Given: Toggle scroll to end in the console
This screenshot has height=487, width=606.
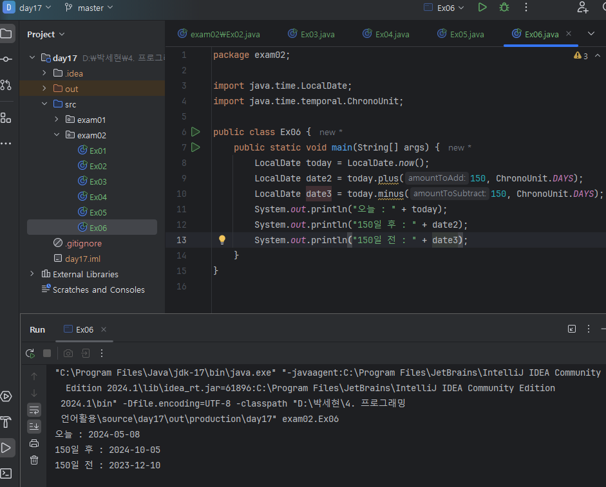Looking at the screenshot, I should (x=34, y=427).
